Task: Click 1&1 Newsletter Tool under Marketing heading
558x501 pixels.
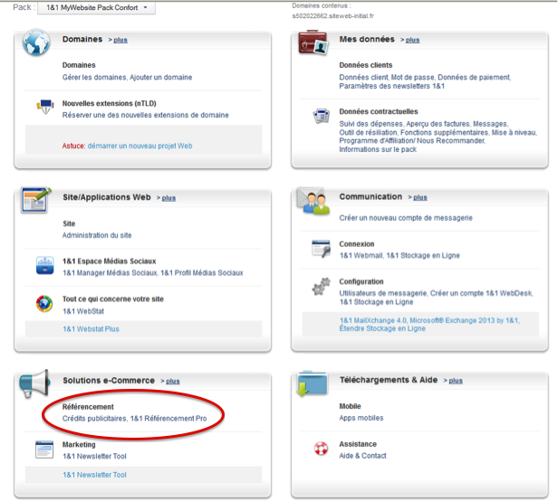Action: coord(94,456)
